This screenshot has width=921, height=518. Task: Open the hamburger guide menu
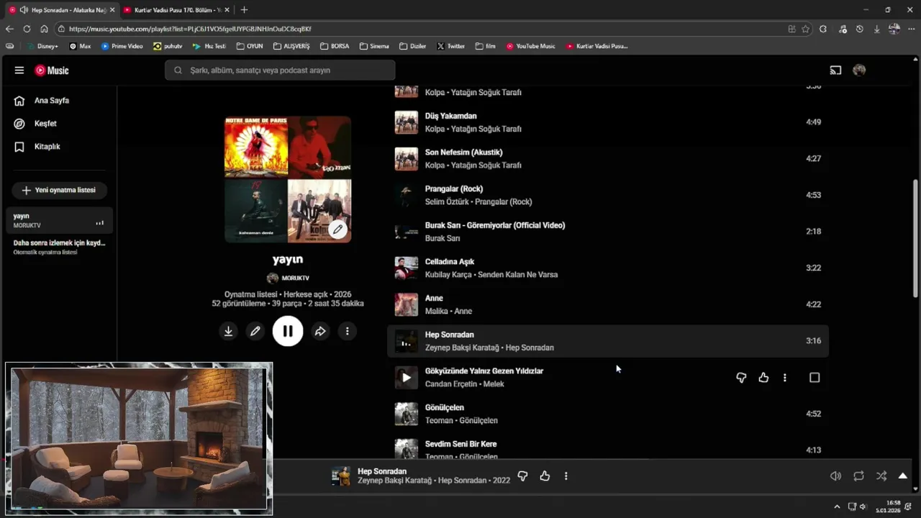19,71
